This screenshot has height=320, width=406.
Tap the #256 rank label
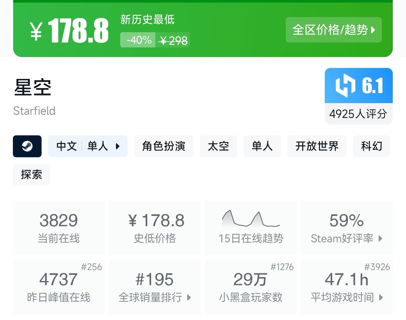tap(92, 267)
